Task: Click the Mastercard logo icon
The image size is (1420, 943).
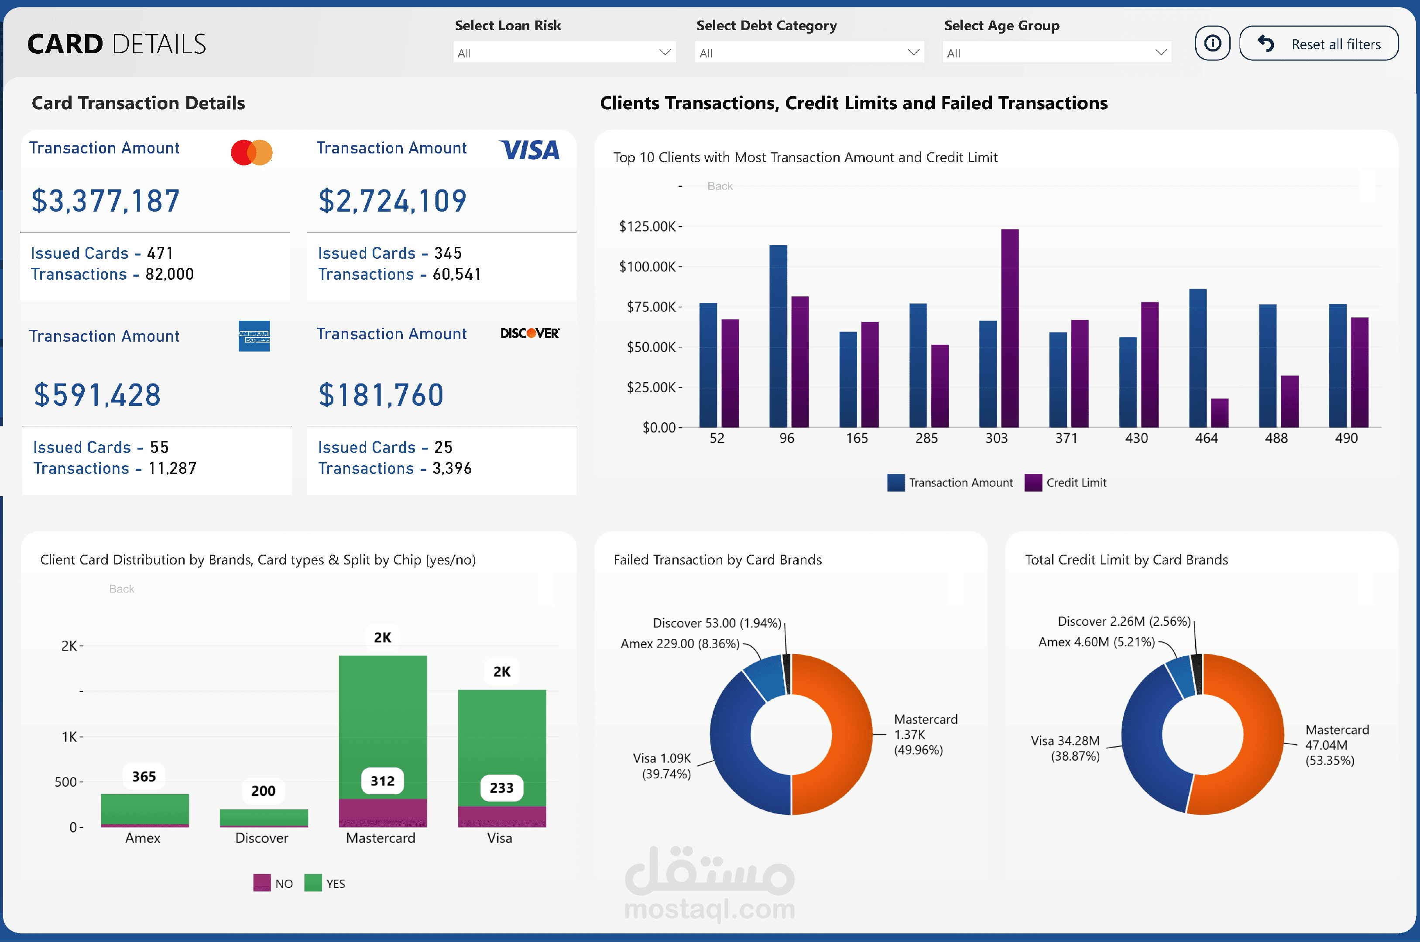Action: pyautogui.click(x=251, y=152)
